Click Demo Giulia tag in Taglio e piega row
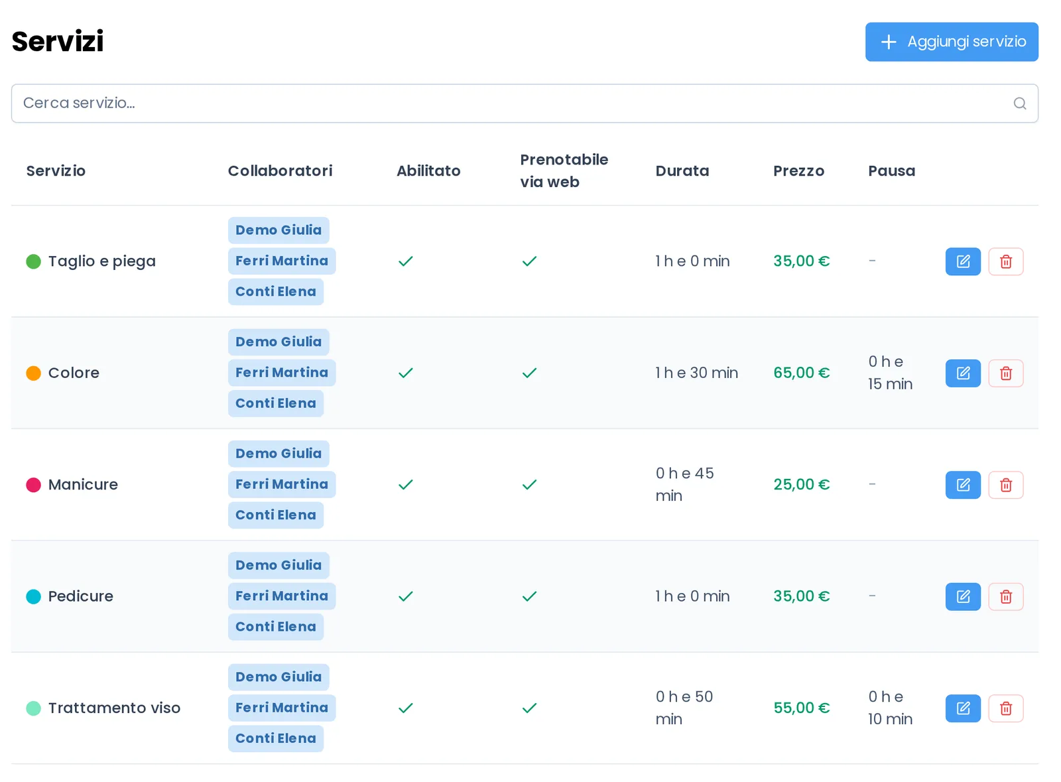This screenshot has width=1061, height=782. 279,230
